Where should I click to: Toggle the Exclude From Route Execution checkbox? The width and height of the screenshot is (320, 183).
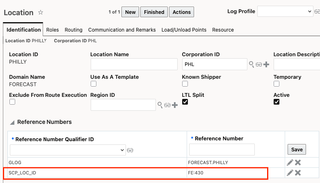12,102
